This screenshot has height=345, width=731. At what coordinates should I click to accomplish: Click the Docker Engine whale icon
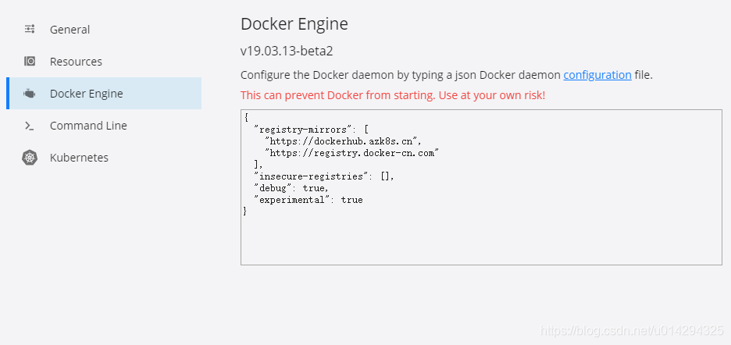click(30, 94)
